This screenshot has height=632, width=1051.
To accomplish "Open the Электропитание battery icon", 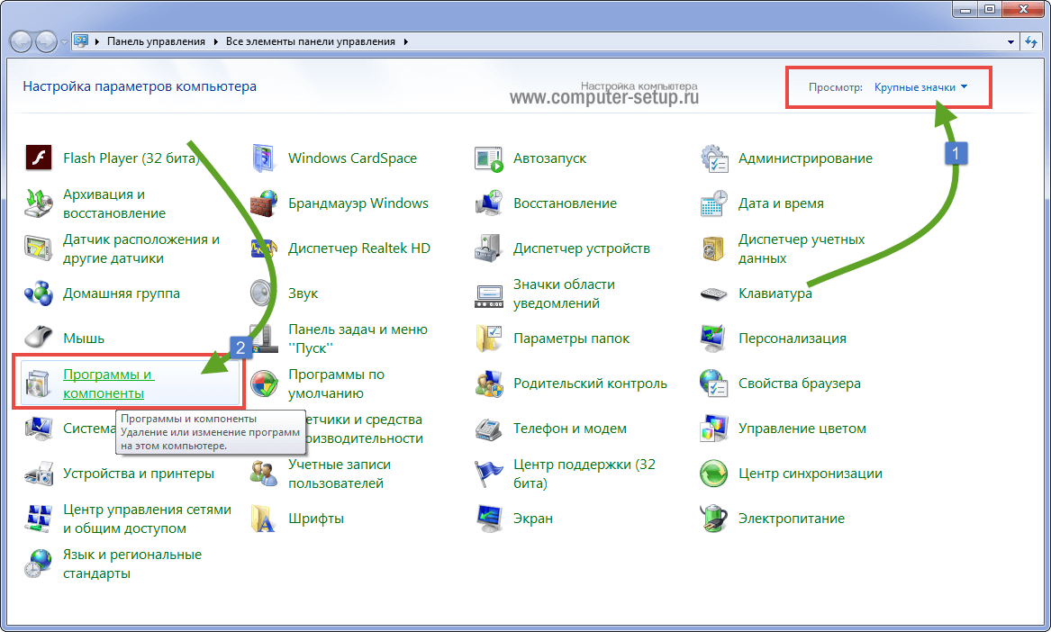I will coord(713,519).
